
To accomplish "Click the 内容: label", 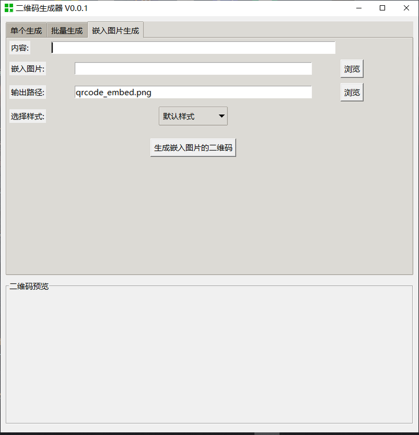I will (x=20, y=48).
